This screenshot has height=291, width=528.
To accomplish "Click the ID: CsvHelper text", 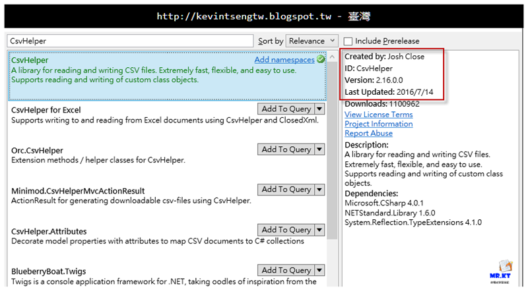I will point(368,68).
